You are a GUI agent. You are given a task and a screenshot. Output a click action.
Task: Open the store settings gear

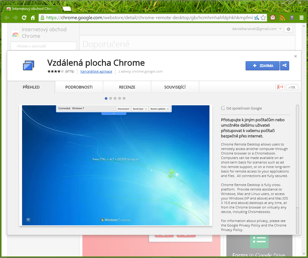(289, 29)
